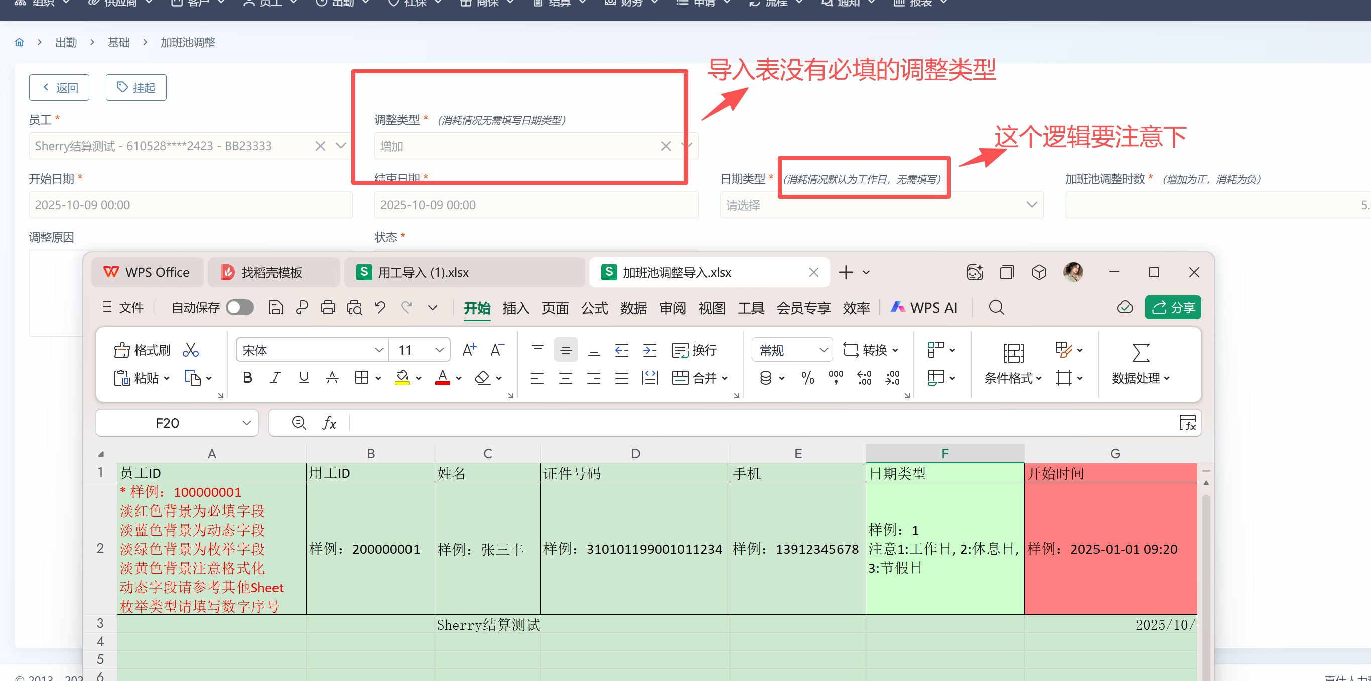Click the percent style icon
The image size is (1371, 681).
(807, 378)
